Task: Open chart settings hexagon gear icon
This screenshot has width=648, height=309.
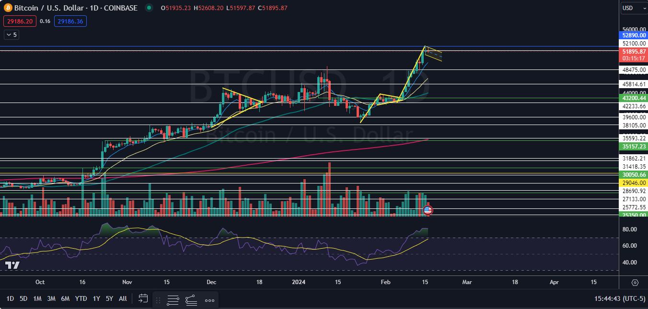Action: point(635,283)
